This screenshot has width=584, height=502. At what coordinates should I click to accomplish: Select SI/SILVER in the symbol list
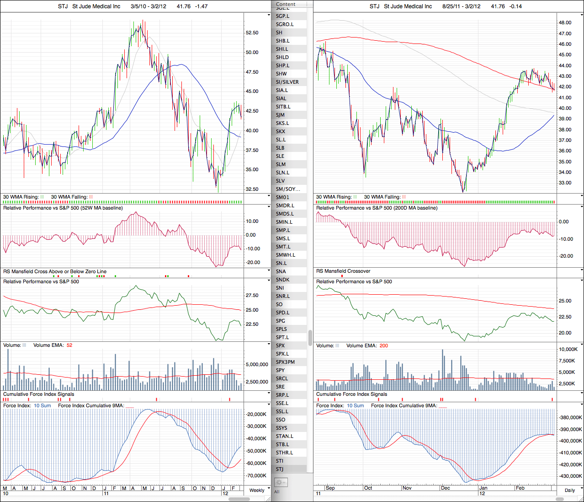(287, 82)
